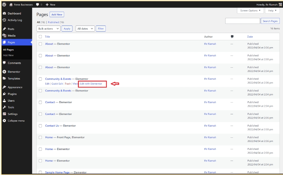Click the WordPress logo icon in admin bar
283x175 pixels.
coord(4,5)
